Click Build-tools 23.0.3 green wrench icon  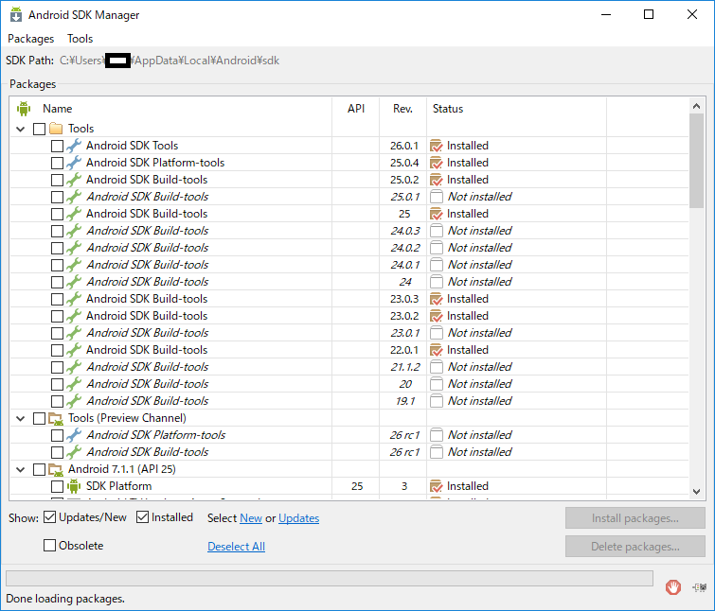[x=74, y=299]
